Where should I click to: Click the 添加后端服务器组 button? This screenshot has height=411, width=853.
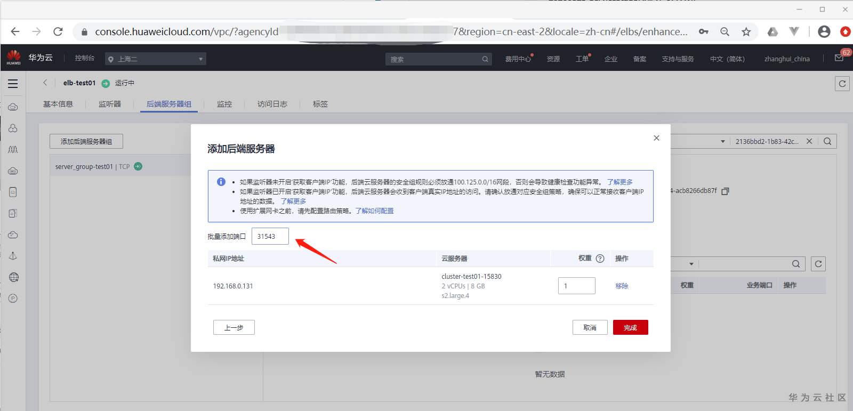86,141
